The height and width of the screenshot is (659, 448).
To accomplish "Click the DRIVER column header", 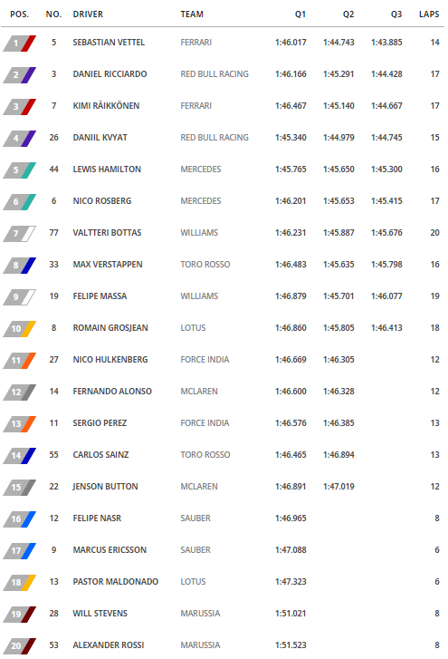I will (88, 15).
